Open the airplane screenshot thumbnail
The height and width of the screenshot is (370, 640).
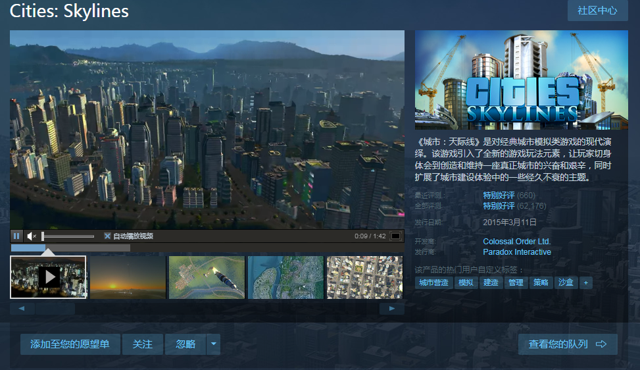207,277
